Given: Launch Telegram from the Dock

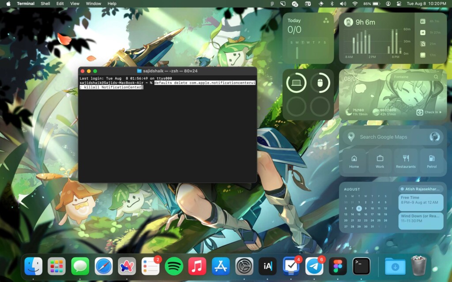Looking at the screenshot, I should point(315,266).
